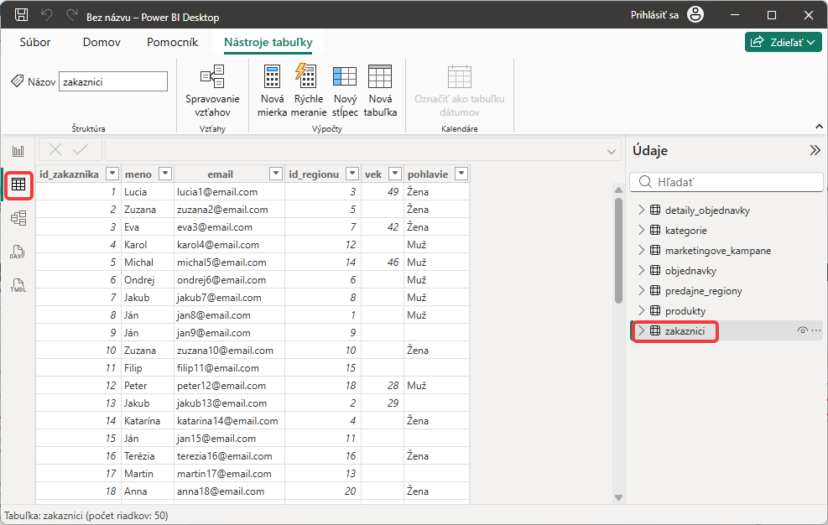Click the name cell Katarína
The width and height of the screenshot is (828, 525).
pos(148,421)
